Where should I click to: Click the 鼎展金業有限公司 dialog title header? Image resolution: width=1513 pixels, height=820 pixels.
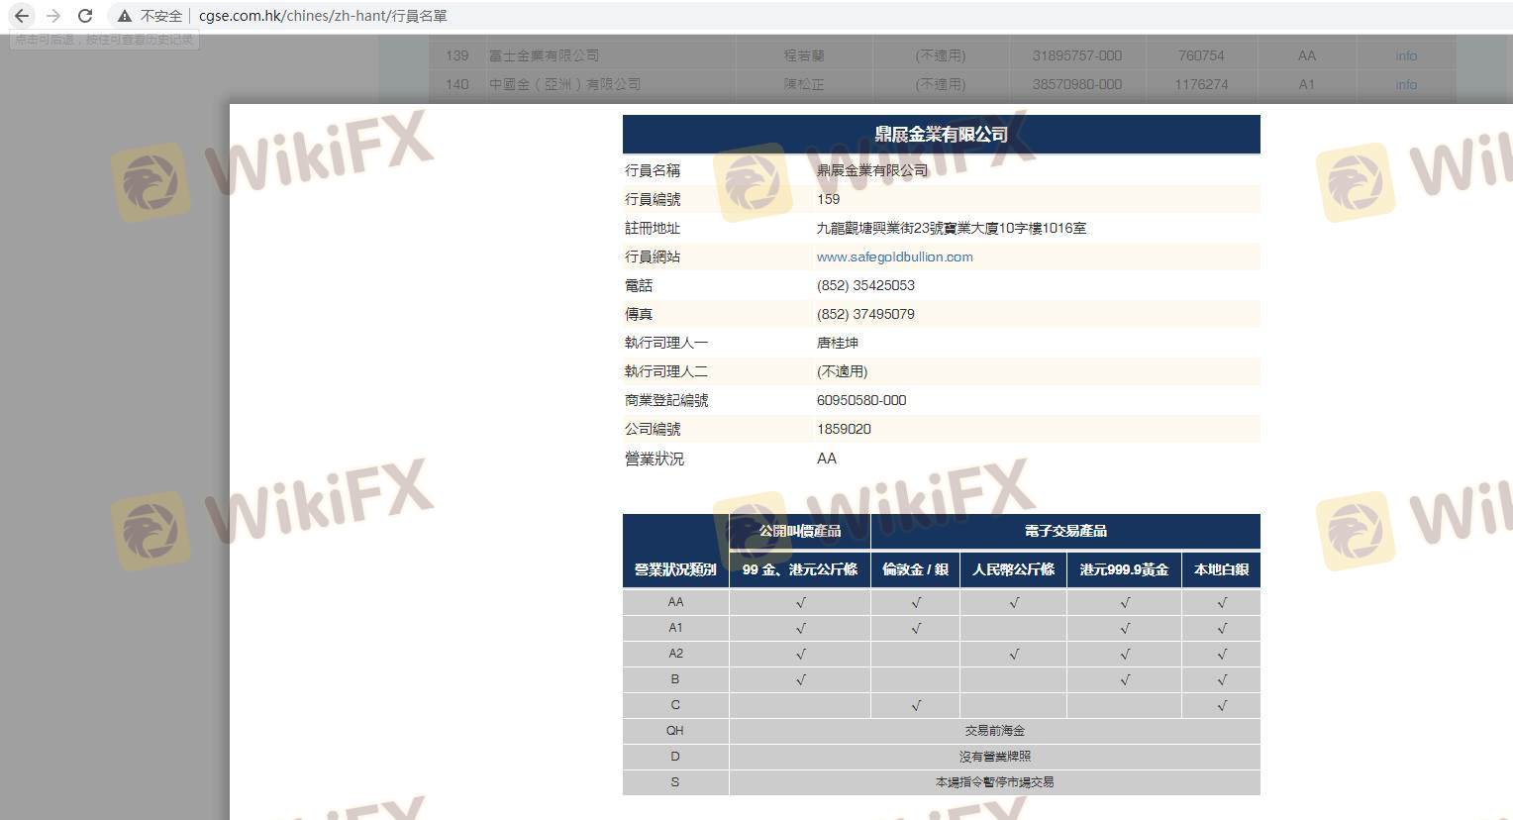tap(941, 134)
